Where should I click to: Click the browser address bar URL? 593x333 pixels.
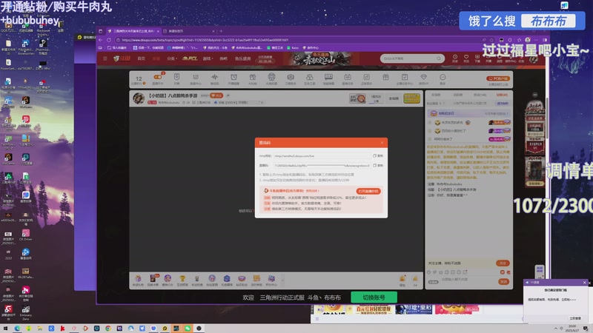[205, 40]
